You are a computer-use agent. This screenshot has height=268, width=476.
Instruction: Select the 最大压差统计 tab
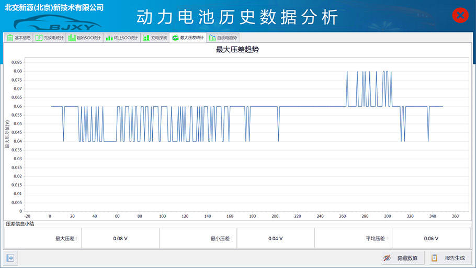point(188,38)
